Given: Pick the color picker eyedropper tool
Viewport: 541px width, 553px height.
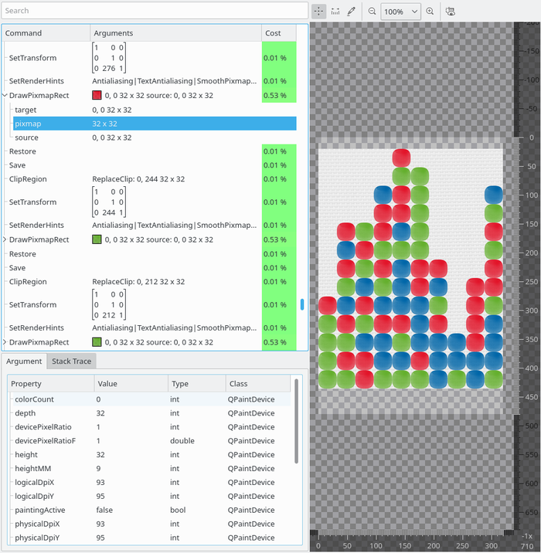Looking at the screenshot, I should pos(352,12).
